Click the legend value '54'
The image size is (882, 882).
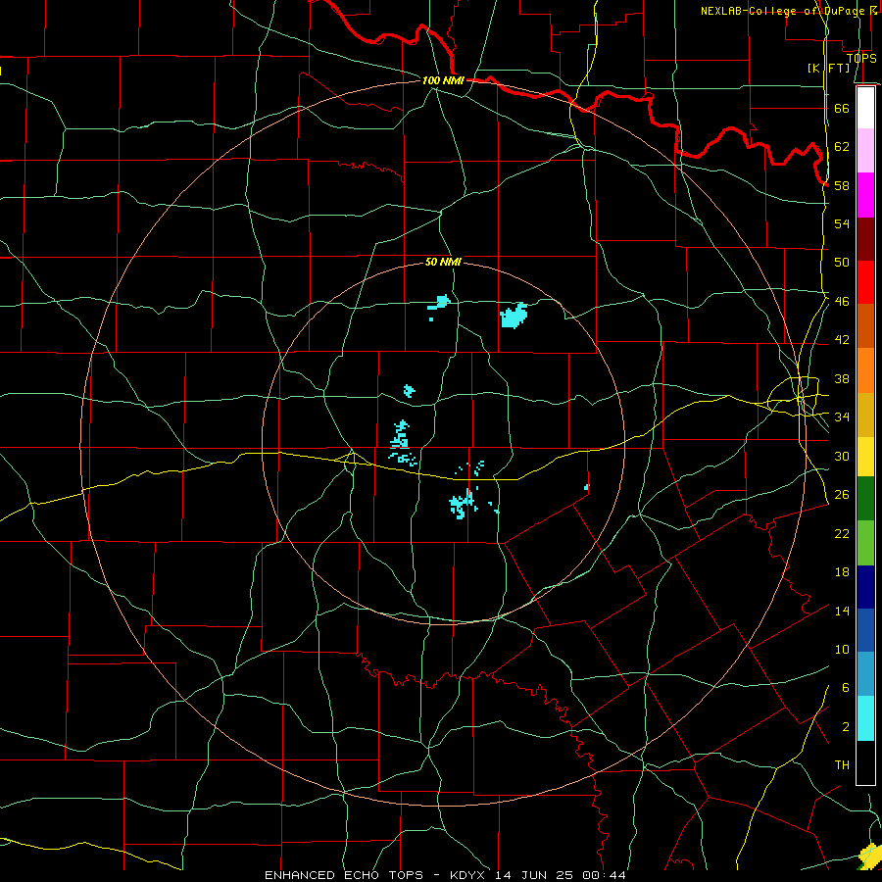click(x=842, y=223)
